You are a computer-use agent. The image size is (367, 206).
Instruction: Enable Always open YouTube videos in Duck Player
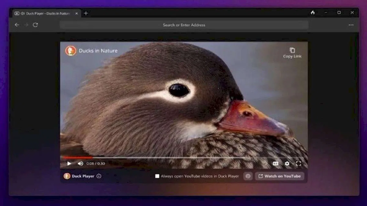point(157,176)
